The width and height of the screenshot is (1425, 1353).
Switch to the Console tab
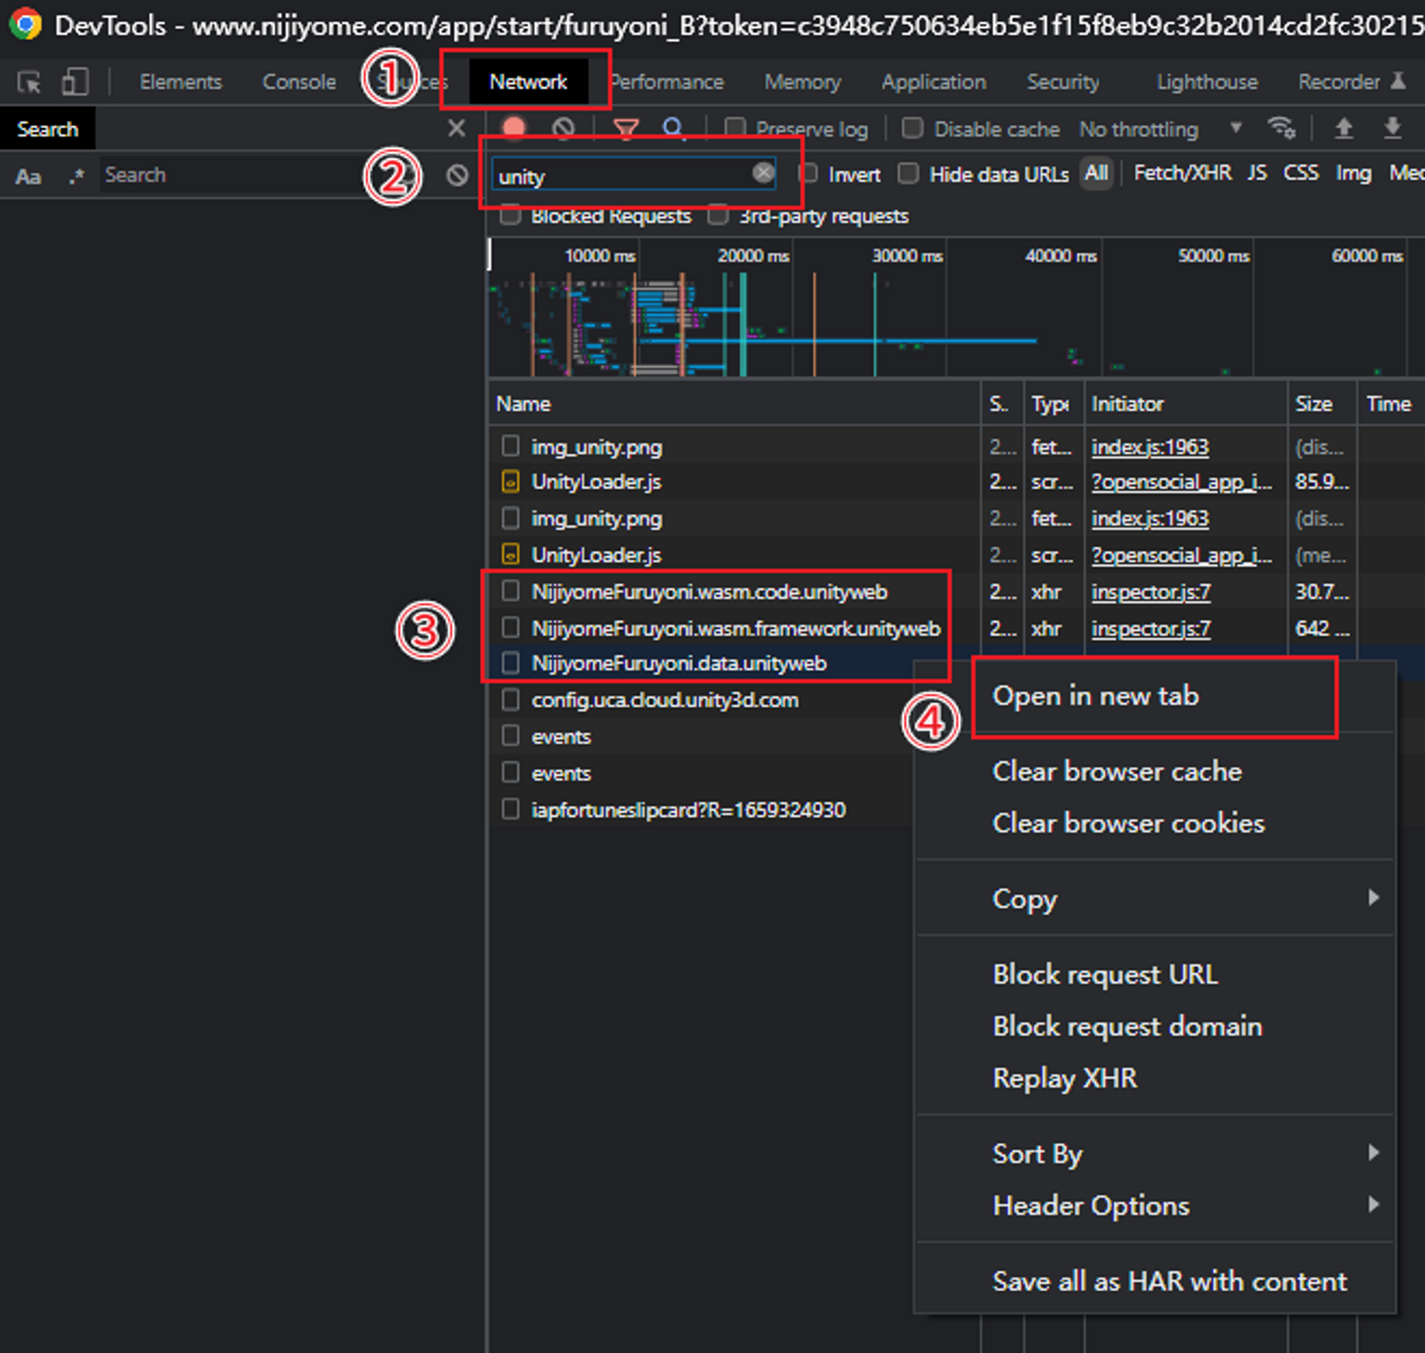click(299, 82)
